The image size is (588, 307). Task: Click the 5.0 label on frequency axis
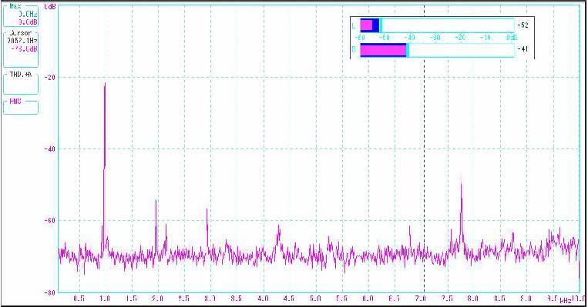point(316,299)
